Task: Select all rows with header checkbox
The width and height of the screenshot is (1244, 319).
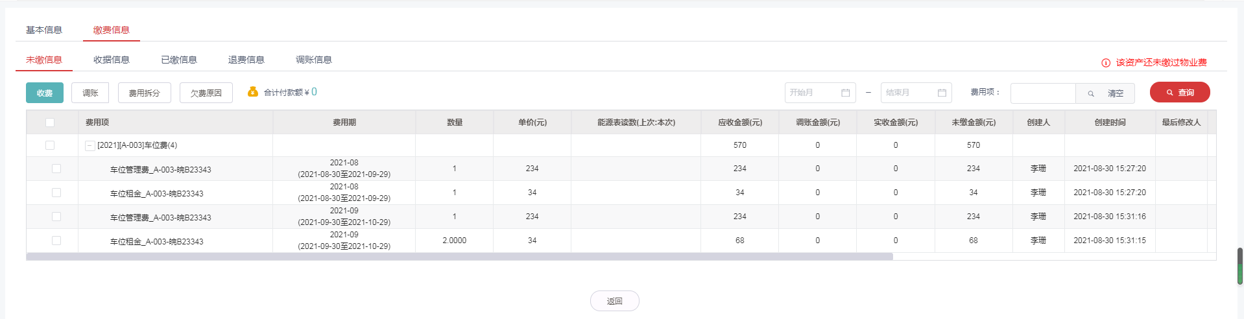Action: point(50,123)
